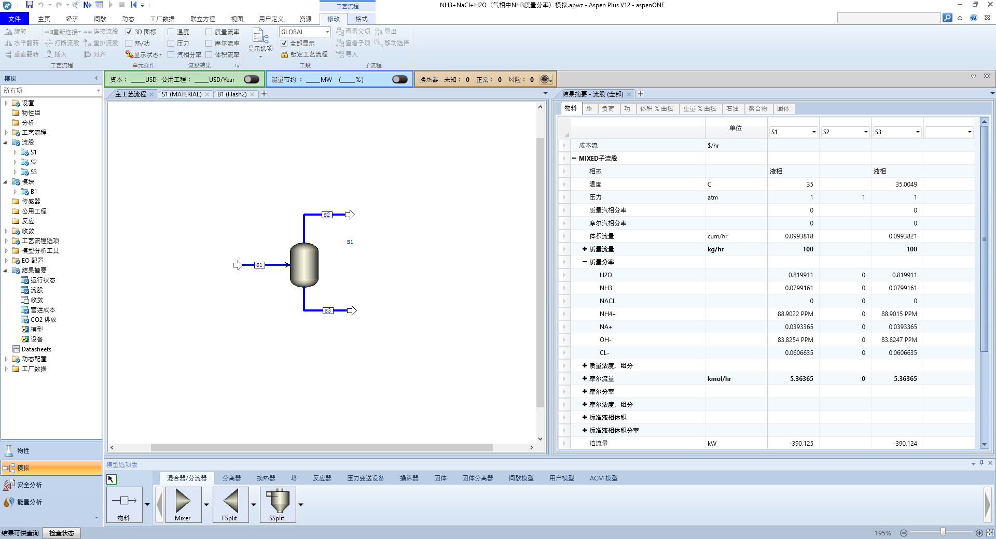
Task: Click the 安全分析 safety analysis icon
Action: tap(9, 485)
